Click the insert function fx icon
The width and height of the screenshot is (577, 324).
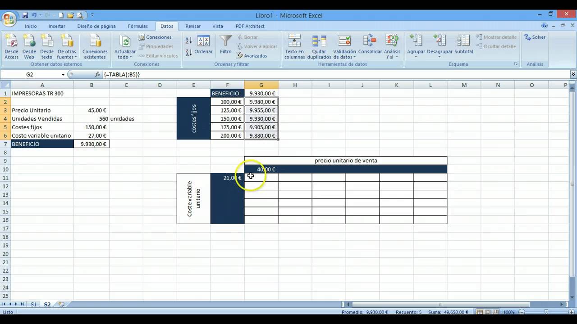click(97, 74)
